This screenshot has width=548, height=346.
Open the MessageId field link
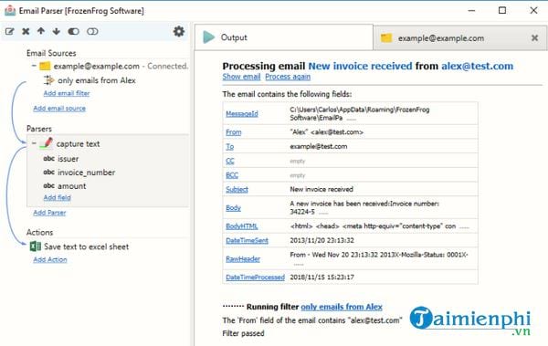(x=242, y=113)
